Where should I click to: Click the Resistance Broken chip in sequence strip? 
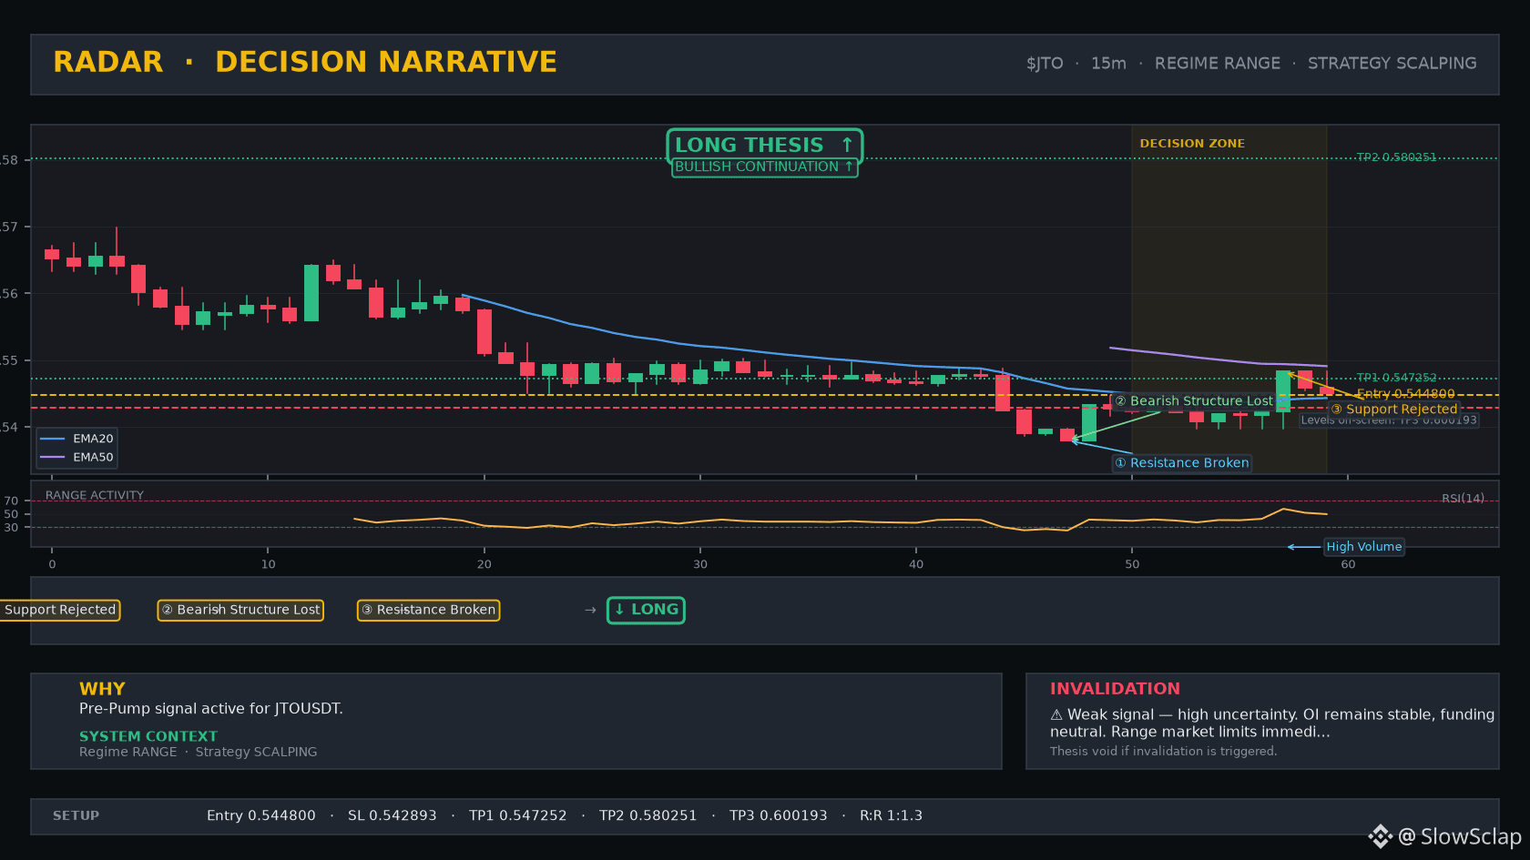[x=428, y=610]
